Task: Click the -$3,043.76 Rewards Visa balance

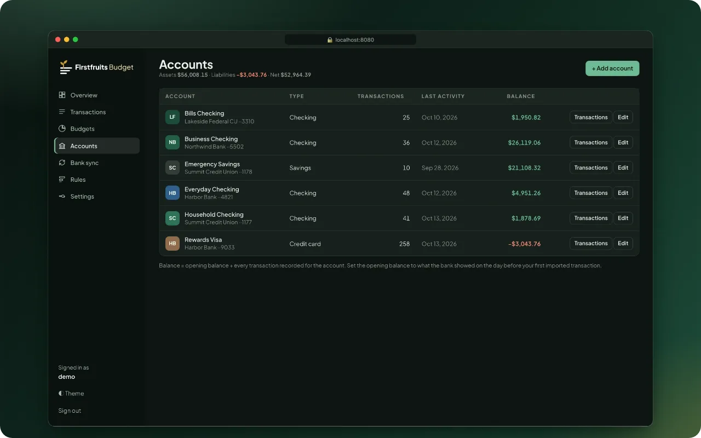Action: click(524, 244)
